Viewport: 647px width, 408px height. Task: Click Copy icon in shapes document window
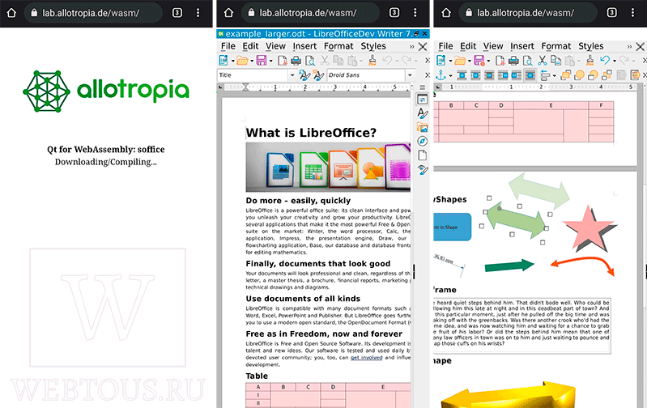click(555, 61)
